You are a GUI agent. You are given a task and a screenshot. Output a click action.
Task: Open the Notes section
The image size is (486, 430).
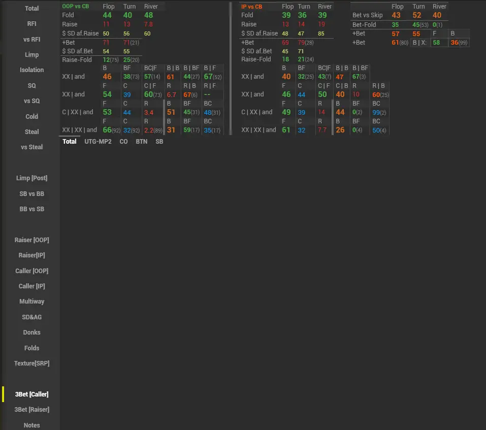tap(31, 425)
